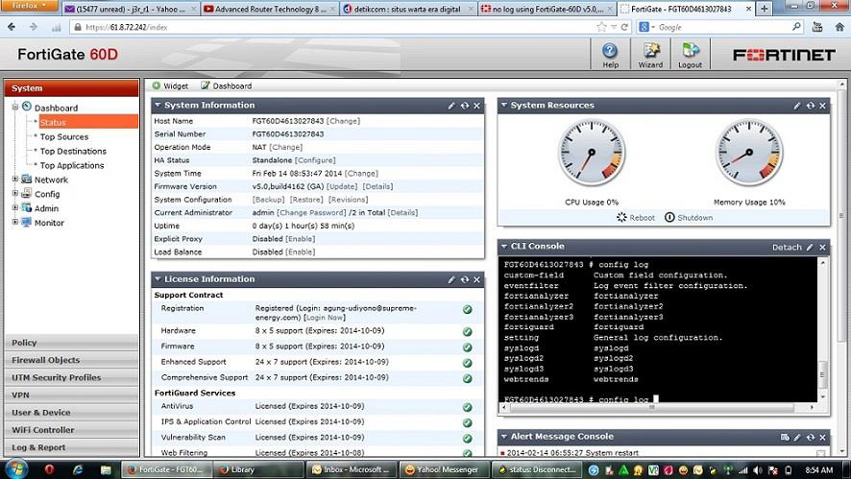Open Top Destinations in the tree
Viewport: 851px width, 479px height.
pyautogui.click(x=73, y=151)
